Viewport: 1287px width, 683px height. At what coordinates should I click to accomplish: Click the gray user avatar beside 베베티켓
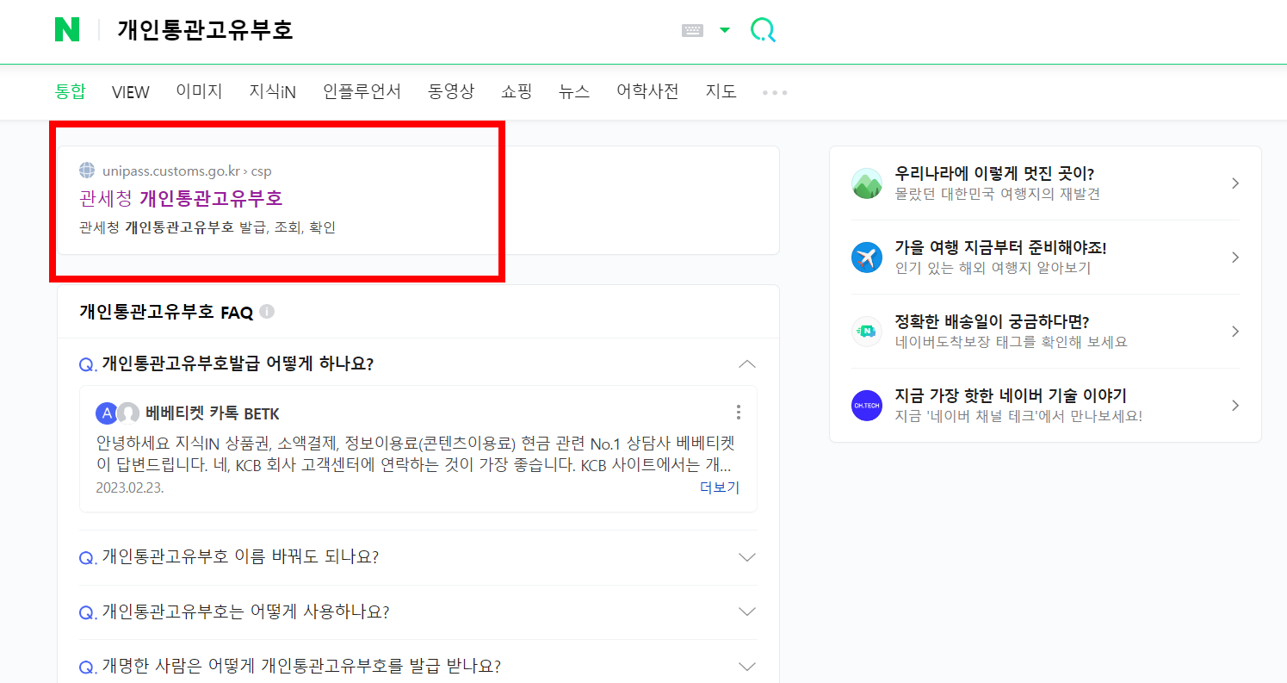click(128, 413)
